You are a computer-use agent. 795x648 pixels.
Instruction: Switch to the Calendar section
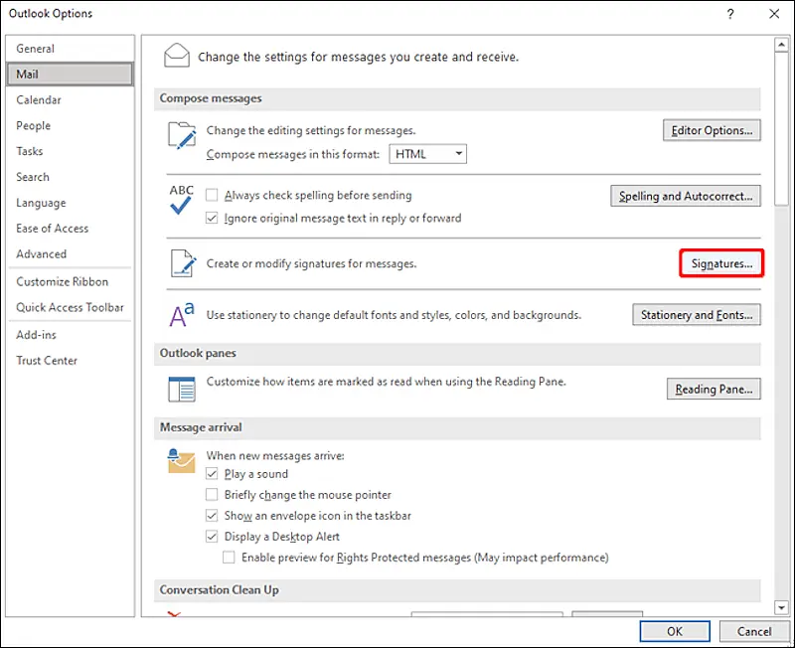coord(39,99)
